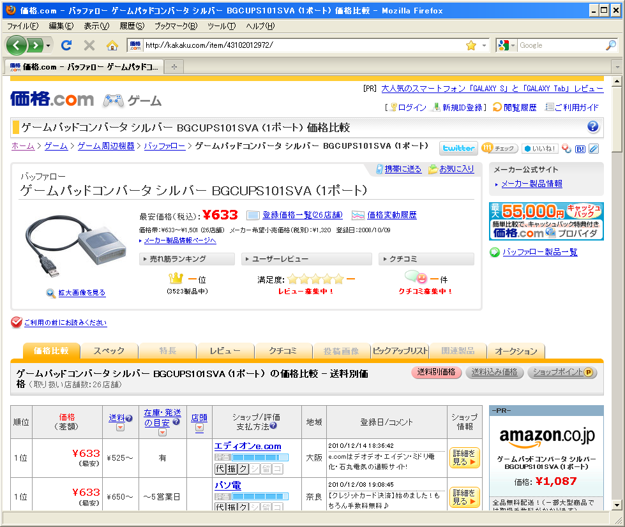Click the vertical scrollbar down arrow
The width and height of the screenshot is (625, 527).
pos(617,505)
